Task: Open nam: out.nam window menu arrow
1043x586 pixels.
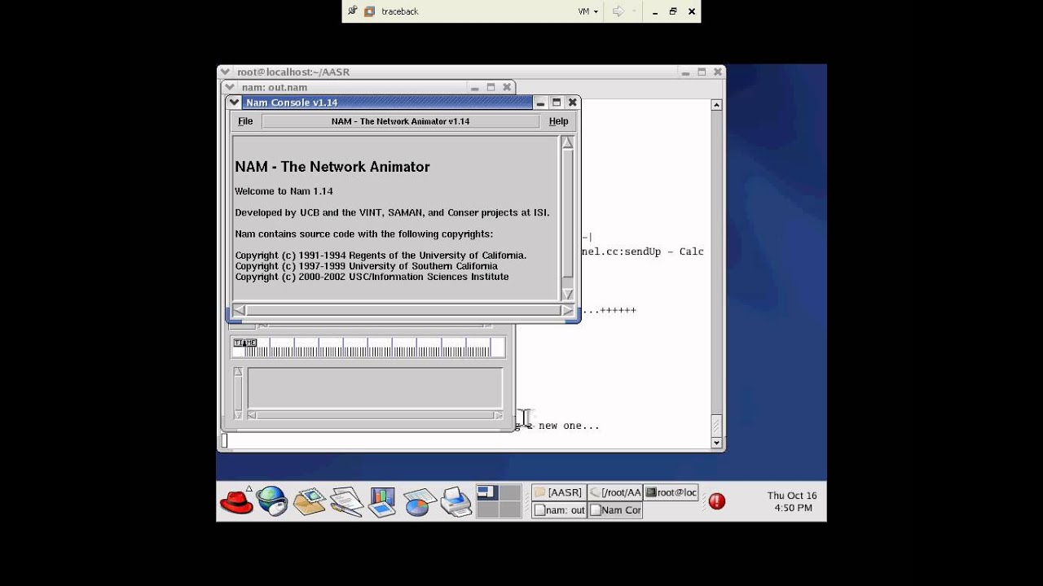Action: 230,87
